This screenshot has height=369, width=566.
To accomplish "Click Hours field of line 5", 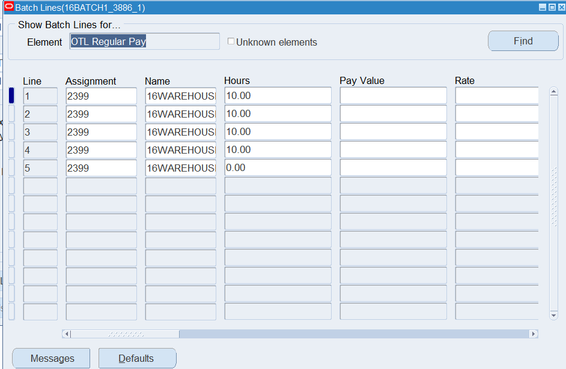I will pyautogui.click(x=278, y=168).
